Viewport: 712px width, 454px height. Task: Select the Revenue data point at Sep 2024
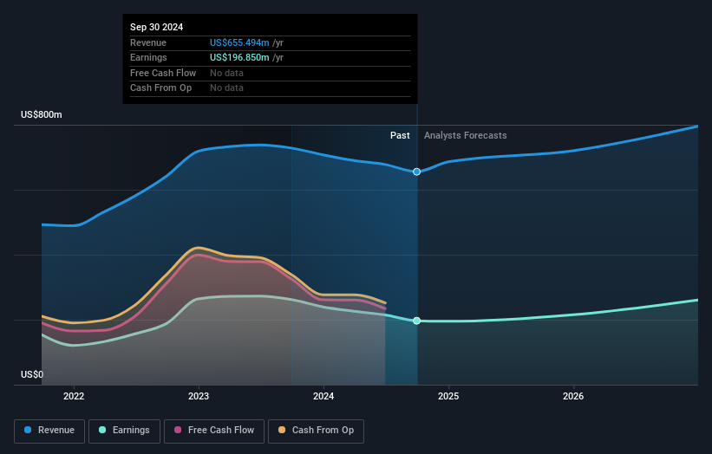click(417, 172)
